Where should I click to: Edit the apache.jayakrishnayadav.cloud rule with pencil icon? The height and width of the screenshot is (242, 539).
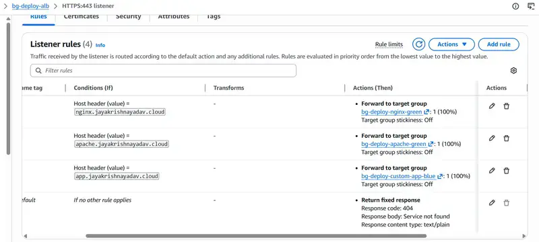pyautogui.click(x=492, y=138)
